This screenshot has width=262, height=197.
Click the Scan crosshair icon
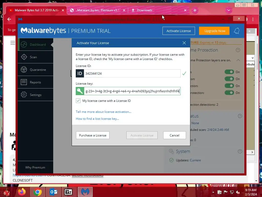coord(24,57)
